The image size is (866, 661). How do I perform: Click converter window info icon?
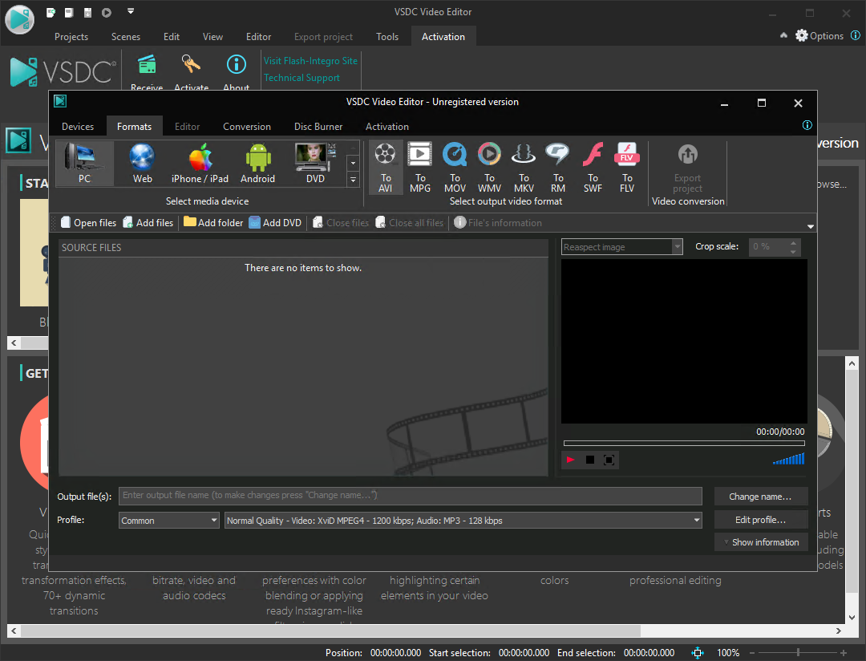tap(807, 125)
